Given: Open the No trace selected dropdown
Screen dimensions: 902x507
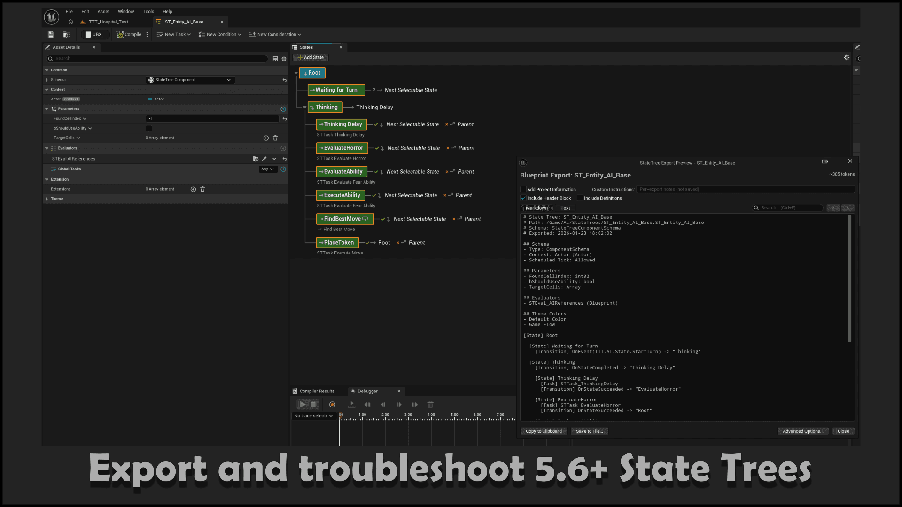Looking at the screenshot, I should [313, 415].
